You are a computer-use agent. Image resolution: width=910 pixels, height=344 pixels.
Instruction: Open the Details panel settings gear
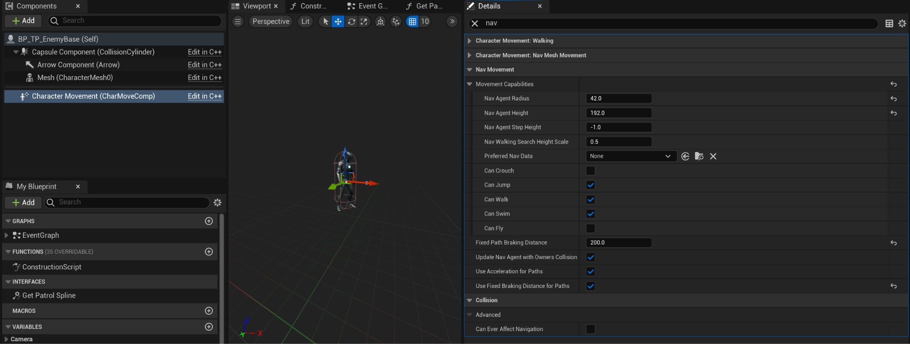(x=902, y=24)
